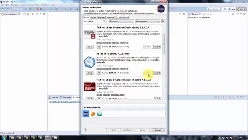Open the Eclipse Marketplace catalog icon
Viewport: 248px width, 140px height.
86,114
